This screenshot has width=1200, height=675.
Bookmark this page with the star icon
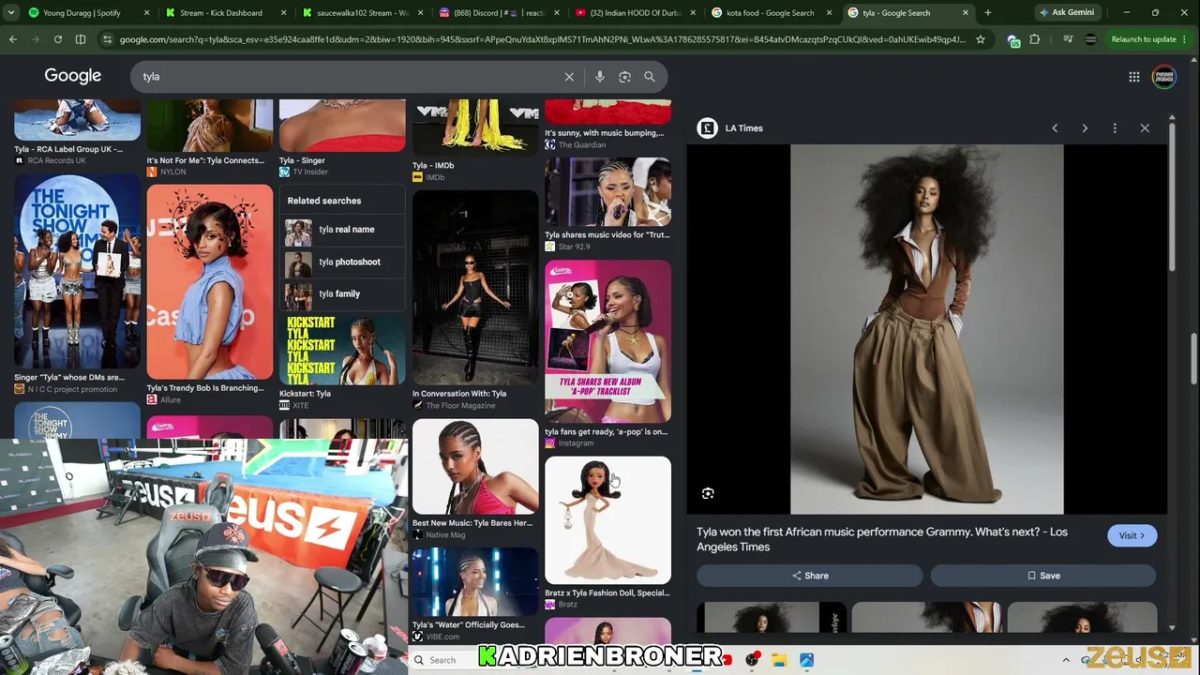coord(981,39)
